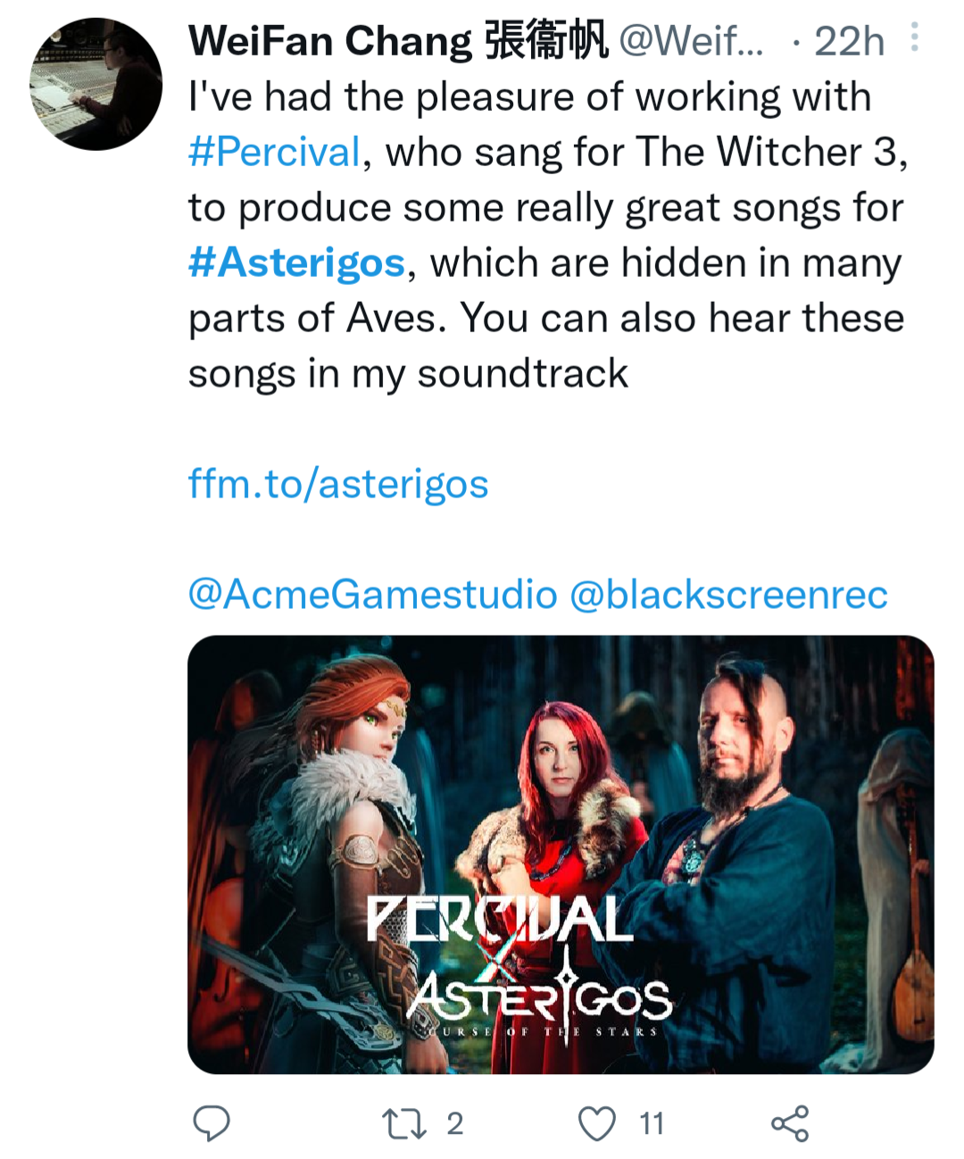Open the more options three-dot menu
Screen dimensions: 964x1159
[x=914, y=38]
